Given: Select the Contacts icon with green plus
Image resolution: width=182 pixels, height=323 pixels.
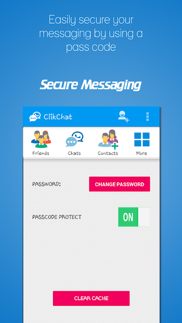Looking at the screenshot, I should click(x=108, y=139).
